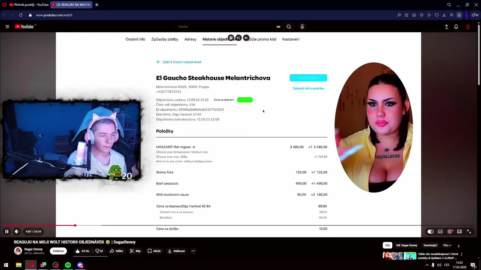Image resolution: width=481 pixels, height=270 pixels.
Task: Show more filter chips with the right arrow
Action: pyautogui.click(x=458, y=246)
